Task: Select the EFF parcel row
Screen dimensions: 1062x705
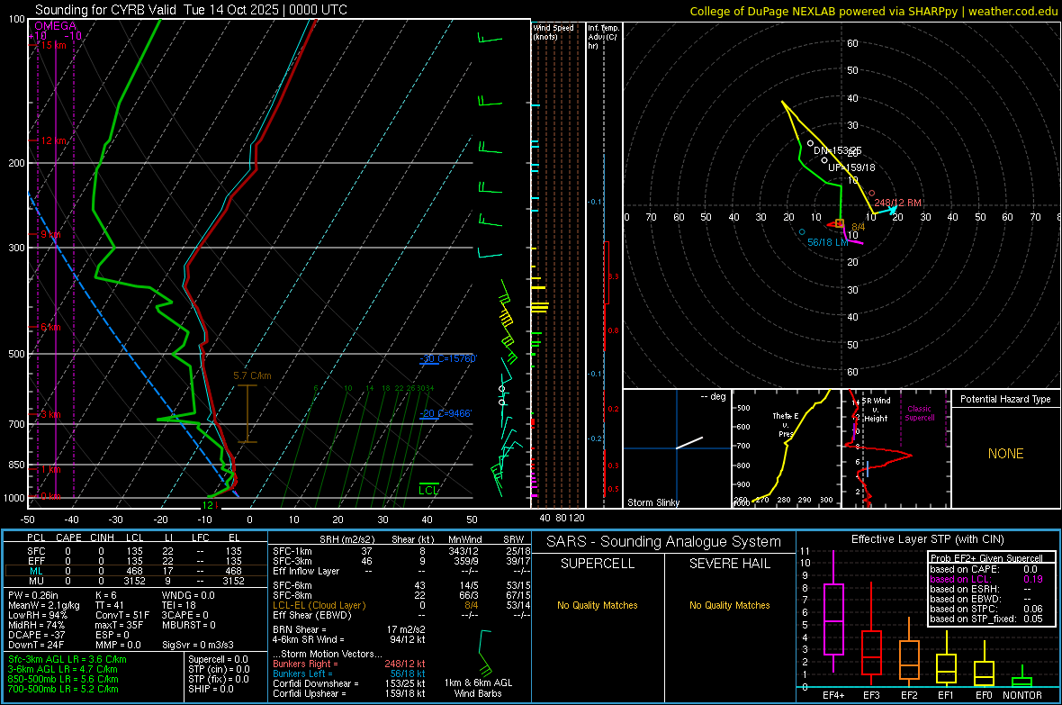Action: point(136,561)
